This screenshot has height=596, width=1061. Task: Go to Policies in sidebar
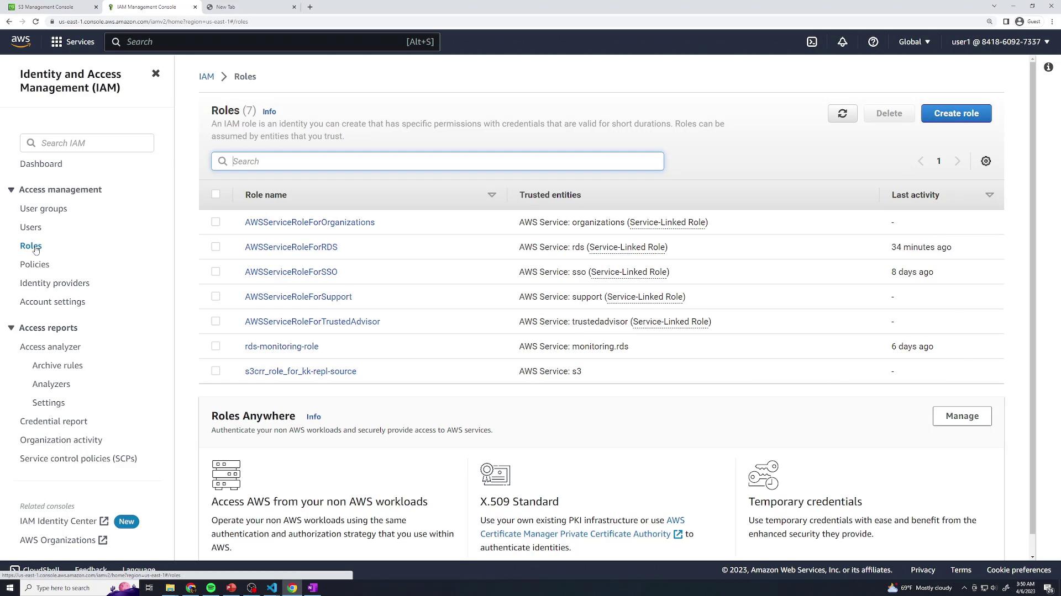(x=34, y=264)
